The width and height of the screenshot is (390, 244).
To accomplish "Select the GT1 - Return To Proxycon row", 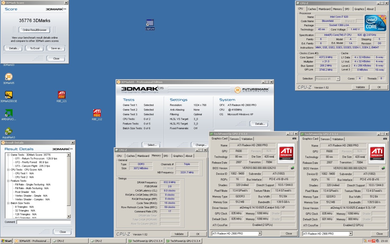I will [36, 159].
